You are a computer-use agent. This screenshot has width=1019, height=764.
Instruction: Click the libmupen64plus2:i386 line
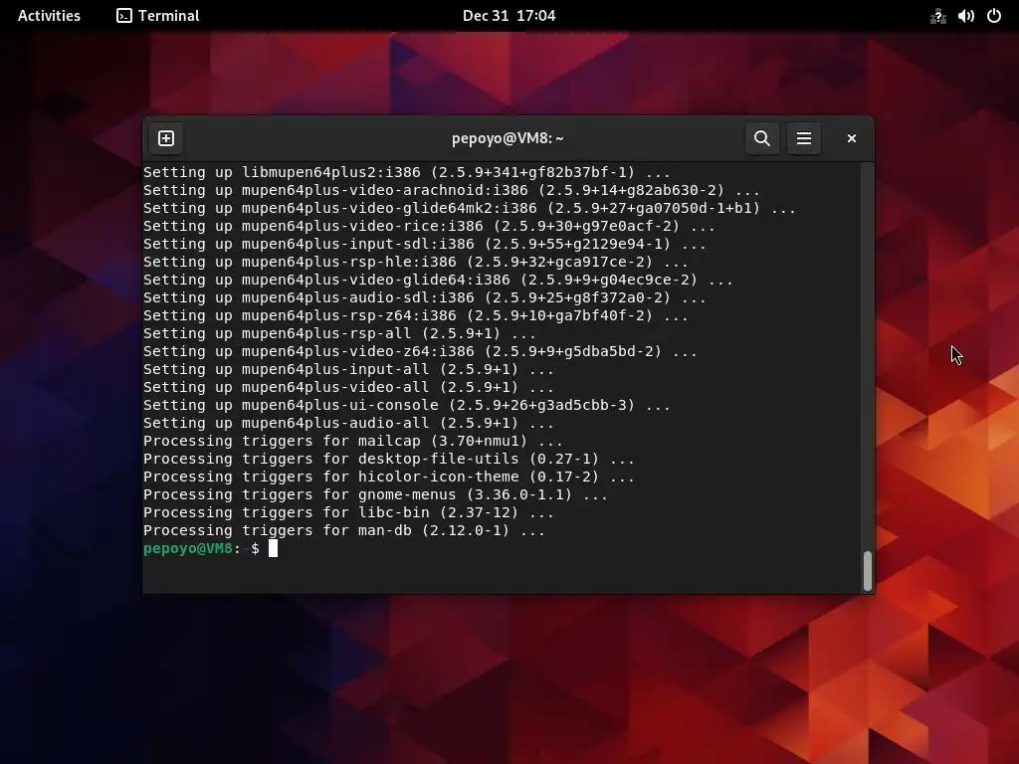pos(407,172)
